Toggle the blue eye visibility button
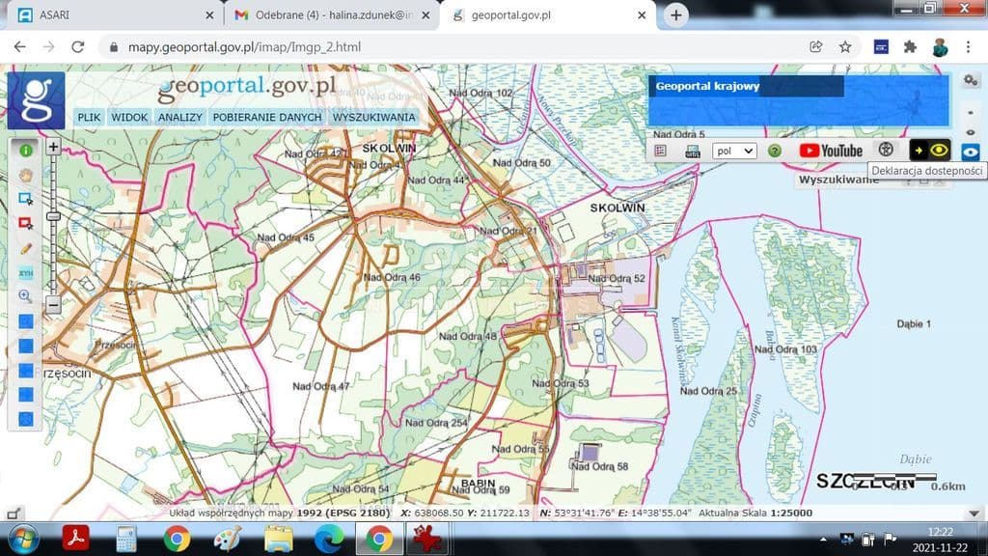The height and width of the screenshot is (556, 988). pyautogui.click(x=971, y=152)
